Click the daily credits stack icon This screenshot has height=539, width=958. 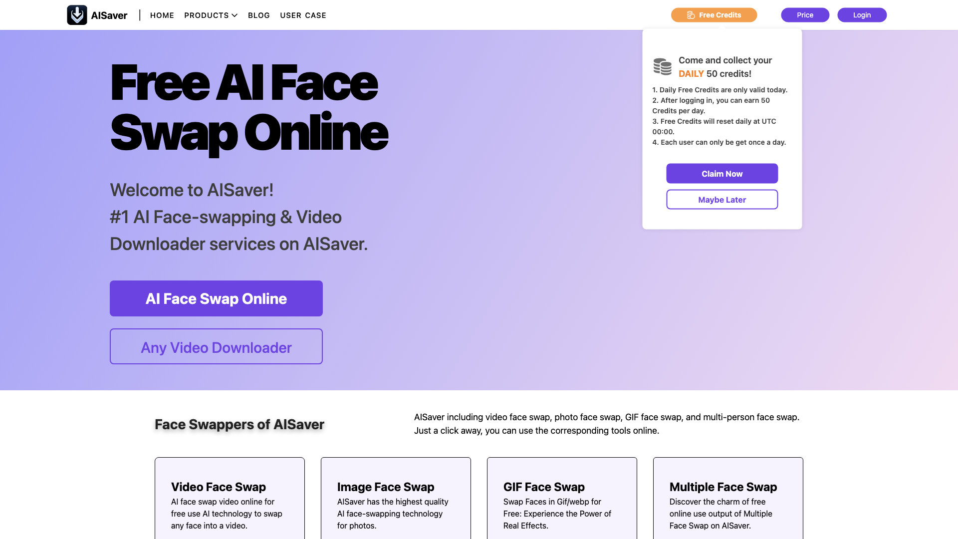coord(662,66)
